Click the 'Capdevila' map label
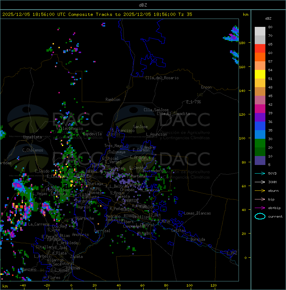The width and height of the screenshot is (286, 290). [x=92, y=134]
